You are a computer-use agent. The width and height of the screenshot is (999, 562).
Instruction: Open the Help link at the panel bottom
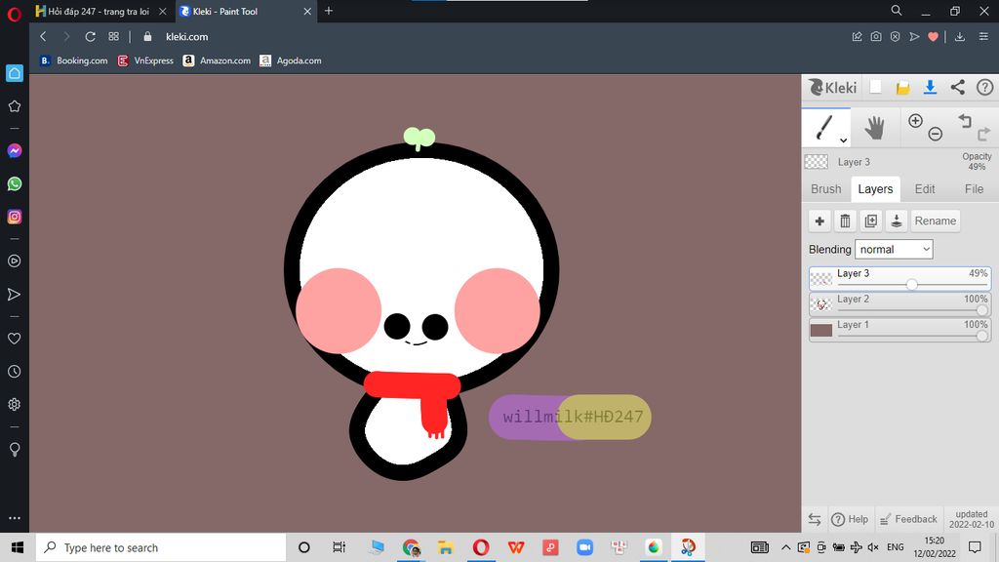[850, 519]
